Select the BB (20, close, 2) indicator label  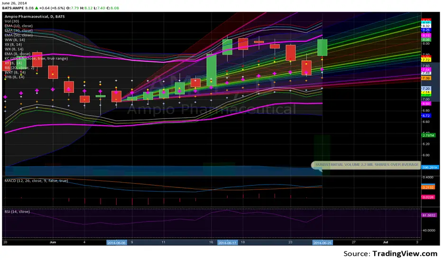pyautogui.click(x=19, y=68)
